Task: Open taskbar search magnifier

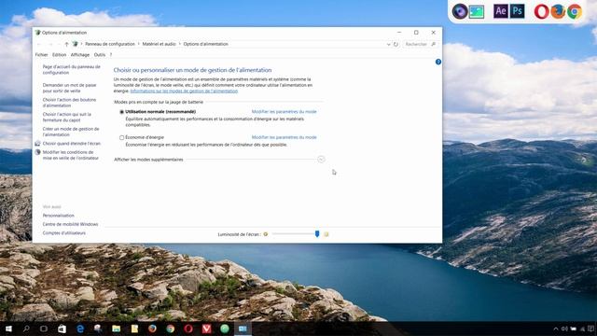Action: tap(26, 329)
